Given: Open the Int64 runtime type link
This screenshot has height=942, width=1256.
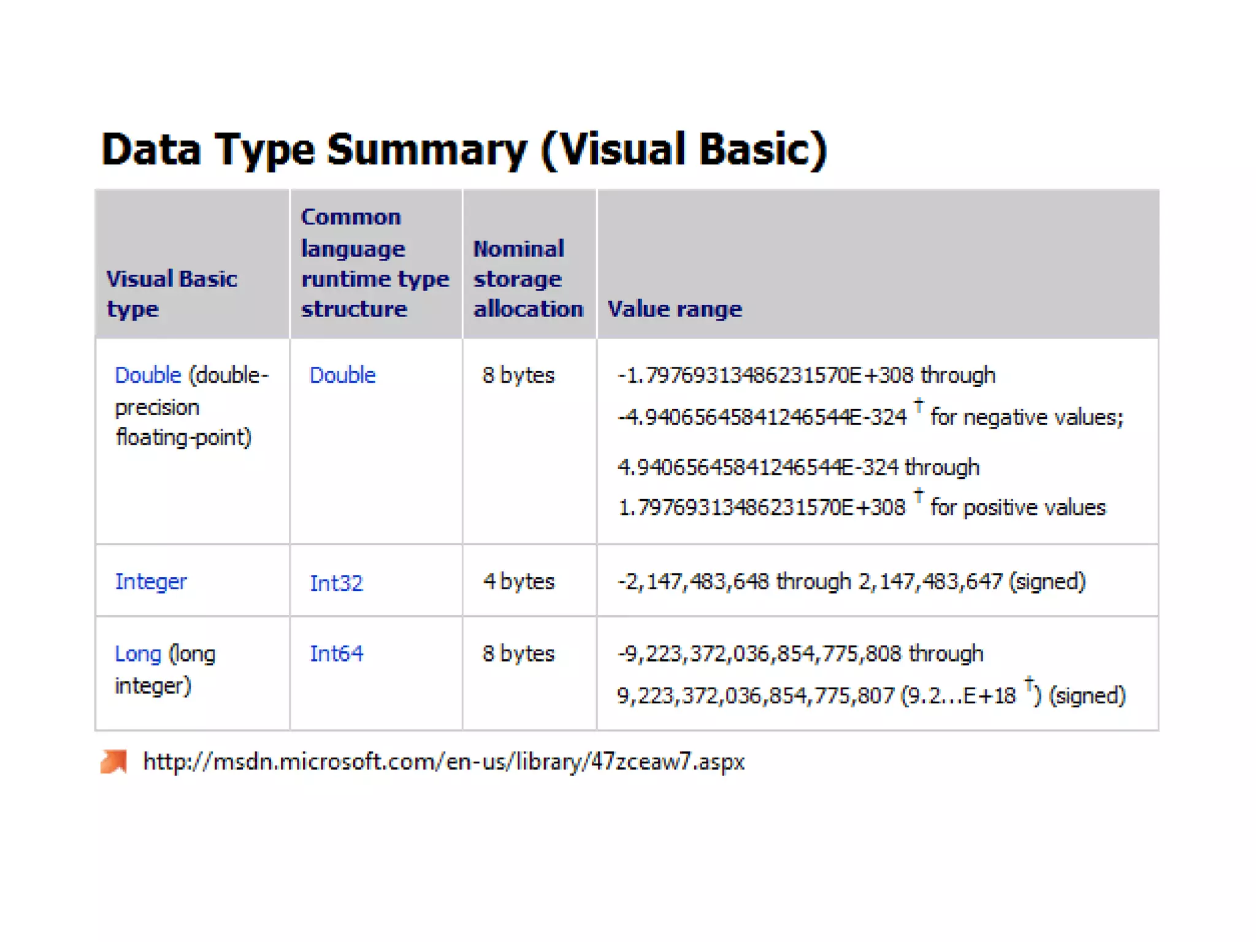Looking at the screenshot, I should (x=336, y=654).
